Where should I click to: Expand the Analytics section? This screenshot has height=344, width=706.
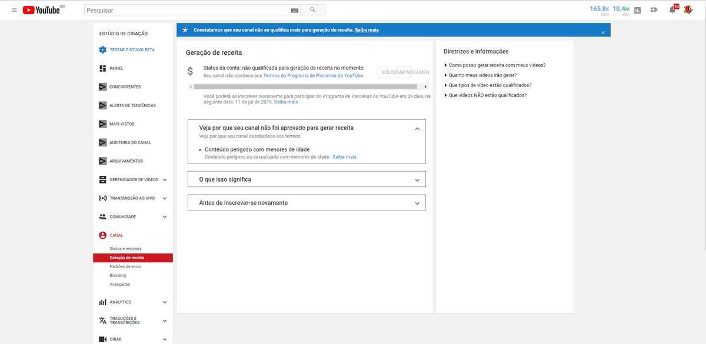(x=165, y=302)
